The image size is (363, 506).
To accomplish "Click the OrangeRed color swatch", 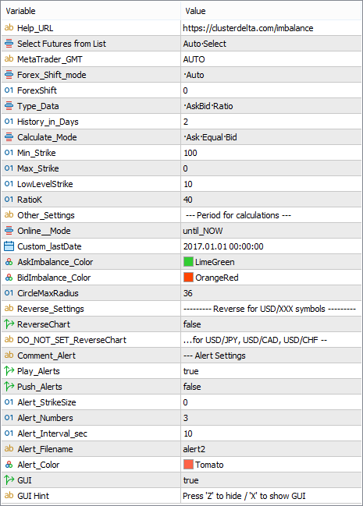I will [188, 278].
